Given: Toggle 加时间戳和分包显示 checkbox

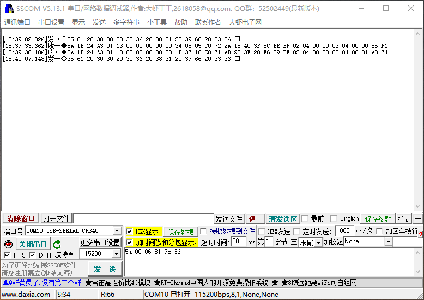Looking at the screenshot, I should (129, 242).
